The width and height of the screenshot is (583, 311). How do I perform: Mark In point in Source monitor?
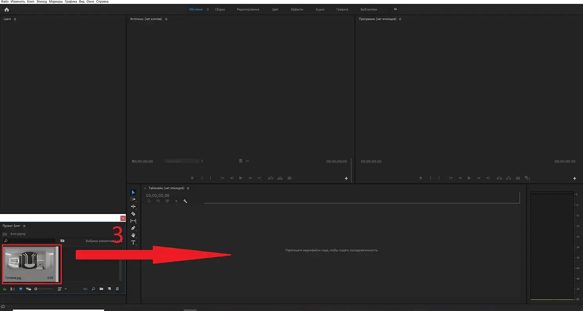(202, 178)
